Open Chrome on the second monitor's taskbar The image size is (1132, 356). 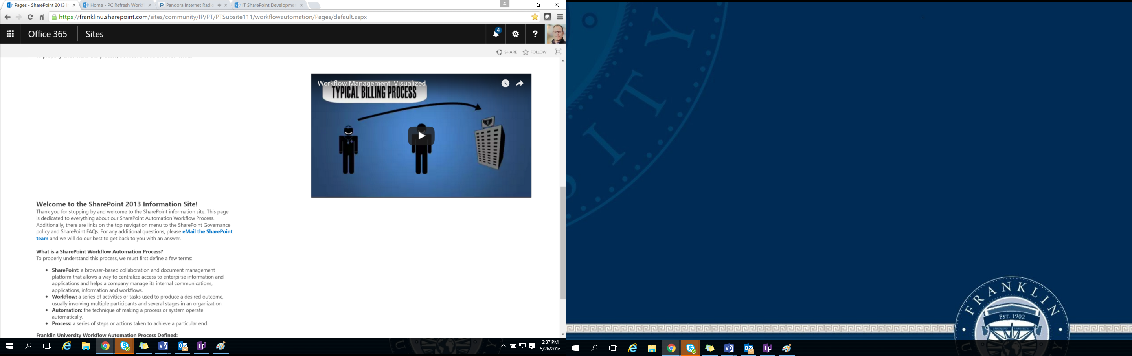pos(671,348)
